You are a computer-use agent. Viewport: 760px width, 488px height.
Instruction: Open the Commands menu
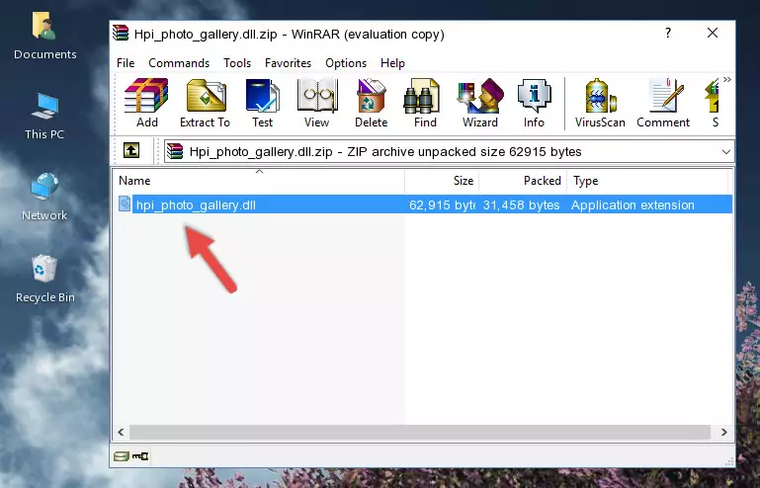(179, 63)
